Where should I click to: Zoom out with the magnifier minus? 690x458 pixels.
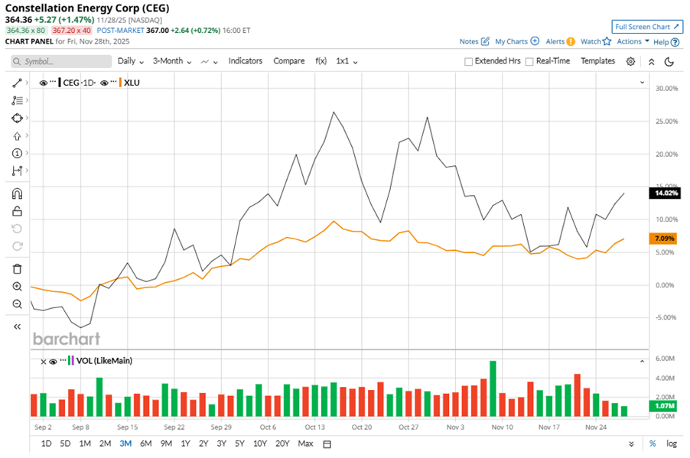click(x=17, y=304)
